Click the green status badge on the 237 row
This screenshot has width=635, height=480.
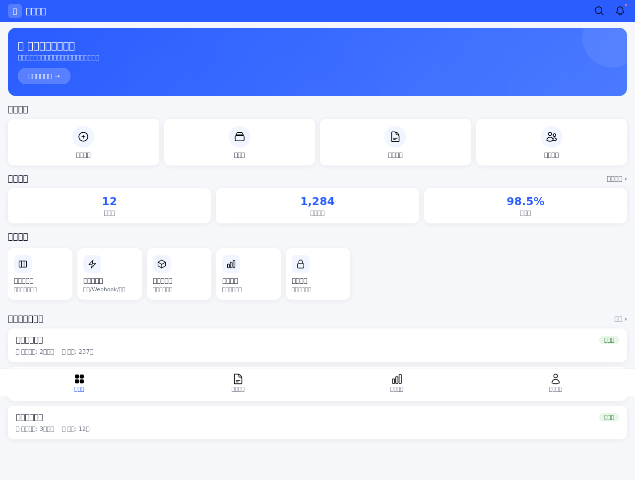(609, 340)
